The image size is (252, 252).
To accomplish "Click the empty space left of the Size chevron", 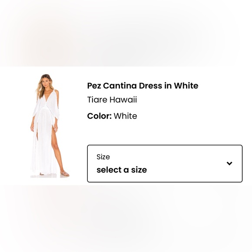I will (186, 163).
